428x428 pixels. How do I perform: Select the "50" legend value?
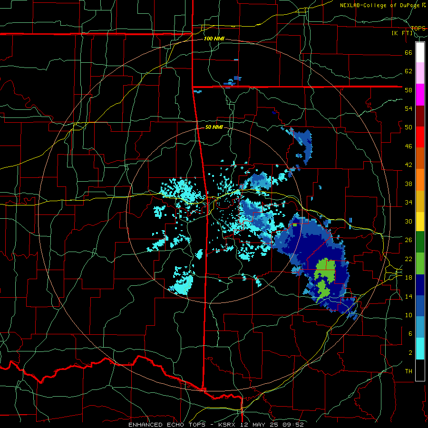click(x=409, y=127)
